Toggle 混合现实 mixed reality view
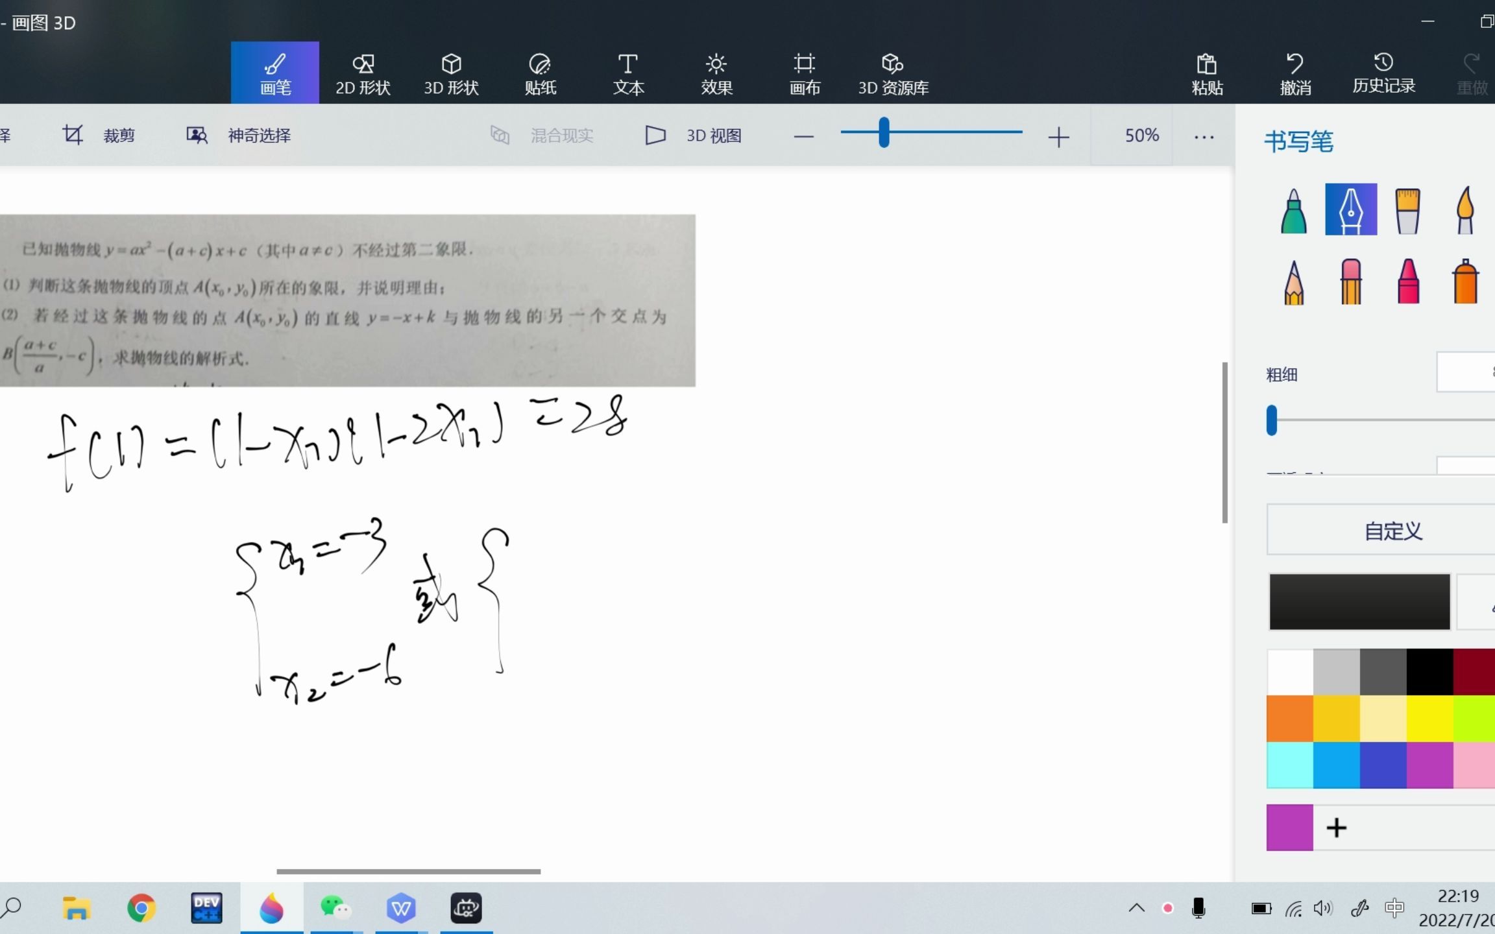1495x934 pixels. tap(542, 135)
